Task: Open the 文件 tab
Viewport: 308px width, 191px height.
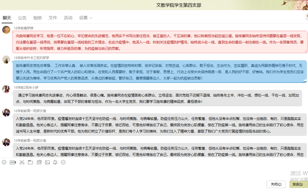Action: click(53, 18)
